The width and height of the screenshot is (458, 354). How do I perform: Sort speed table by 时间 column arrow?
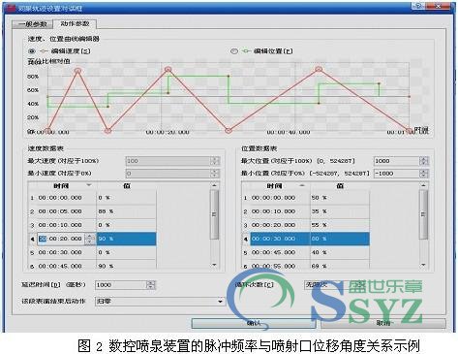[89, 185]
